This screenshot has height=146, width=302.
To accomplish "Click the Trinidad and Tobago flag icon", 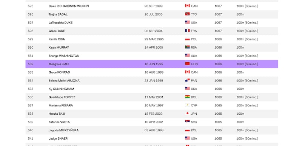I will click(187, 14).
